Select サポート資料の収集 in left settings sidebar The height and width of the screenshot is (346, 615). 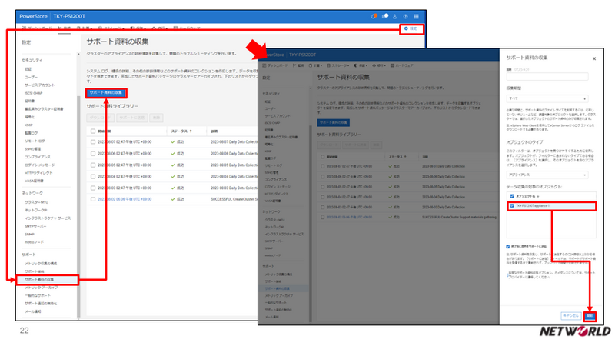[x=39, y=280]
